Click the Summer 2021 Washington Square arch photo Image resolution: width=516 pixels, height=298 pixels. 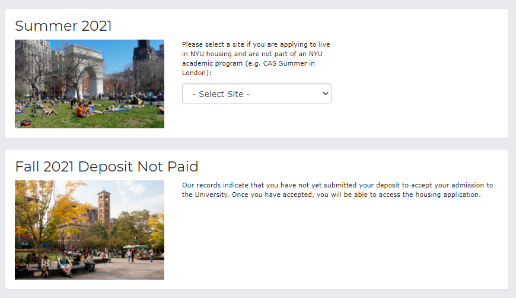point(90,84)
